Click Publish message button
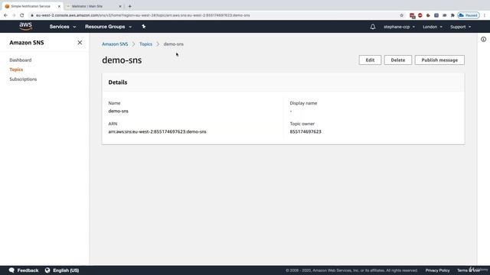 coord(439,60)
